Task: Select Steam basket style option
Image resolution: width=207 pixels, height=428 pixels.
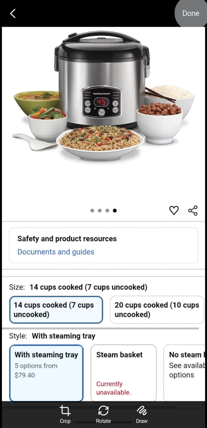Action: [123, 373]
